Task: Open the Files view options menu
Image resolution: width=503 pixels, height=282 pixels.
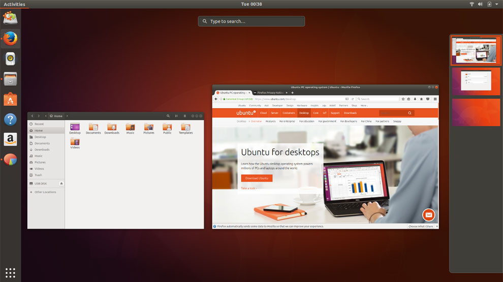Action: [185, 116]
